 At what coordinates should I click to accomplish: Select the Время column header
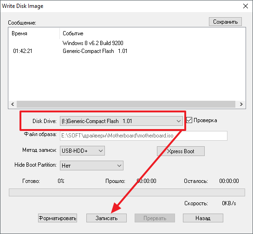[x=19, y=33]
